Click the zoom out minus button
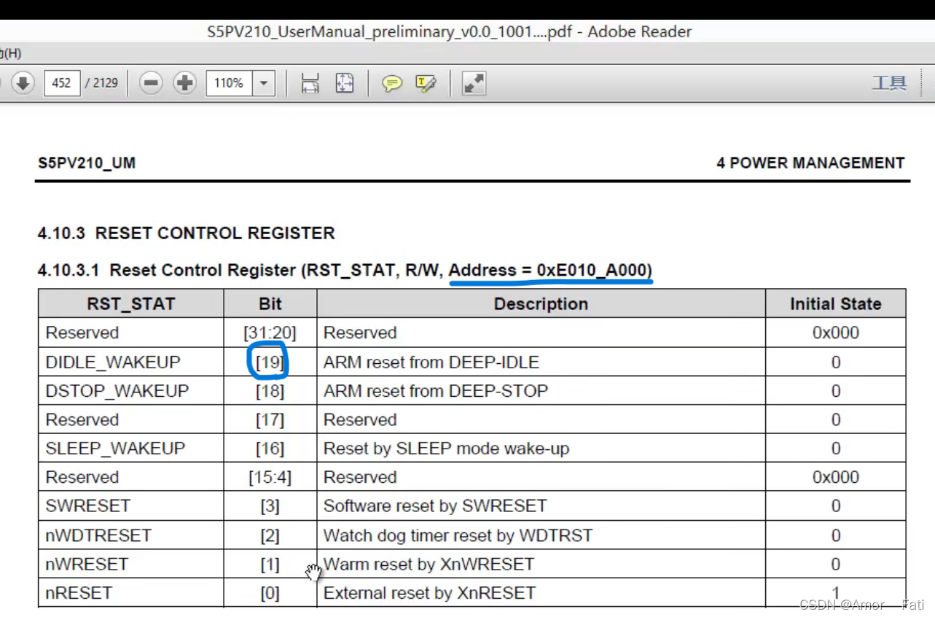This screenshot has width=935, height=617. tap(151, 83)
